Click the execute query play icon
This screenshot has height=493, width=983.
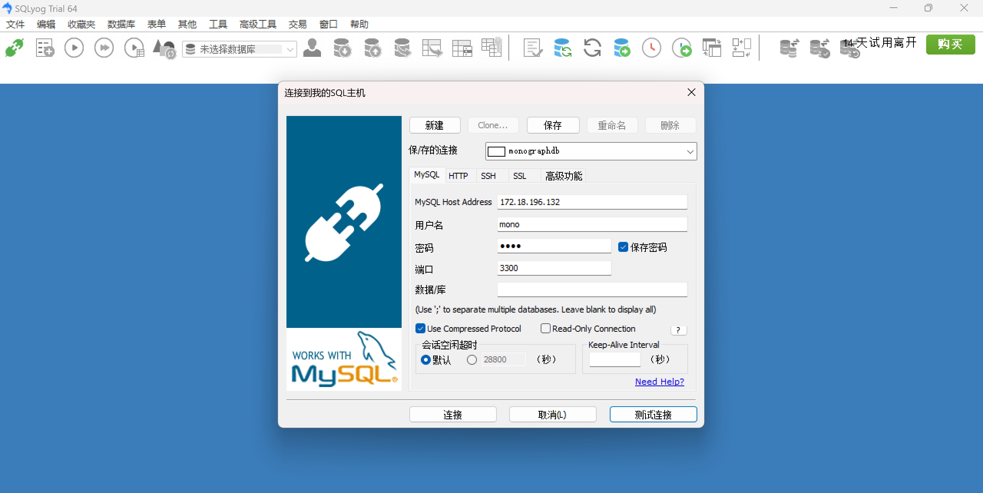(x=74, y=48)
